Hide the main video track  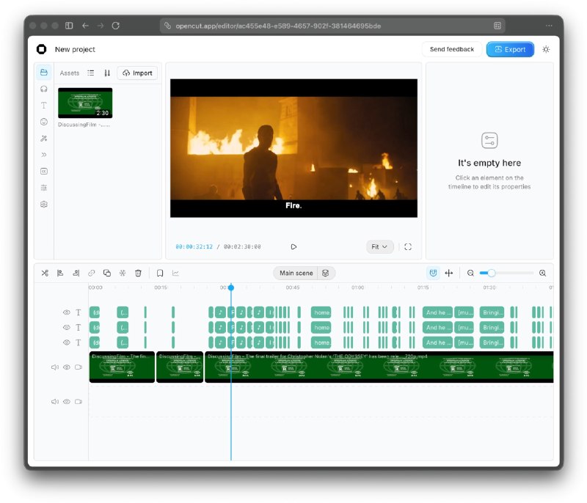[x=67, y=367]
